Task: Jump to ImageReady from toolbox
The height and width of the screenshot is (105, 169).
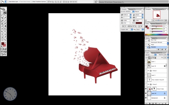Action: click(x=4, y=54)
